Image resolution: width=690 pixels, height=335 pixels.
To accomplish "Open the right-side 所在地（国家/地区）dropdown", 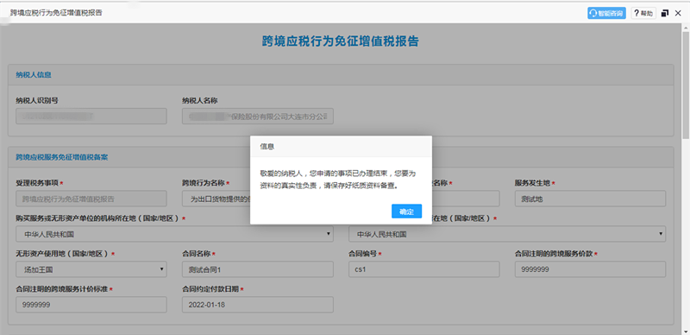I will [x=507, y=234].
